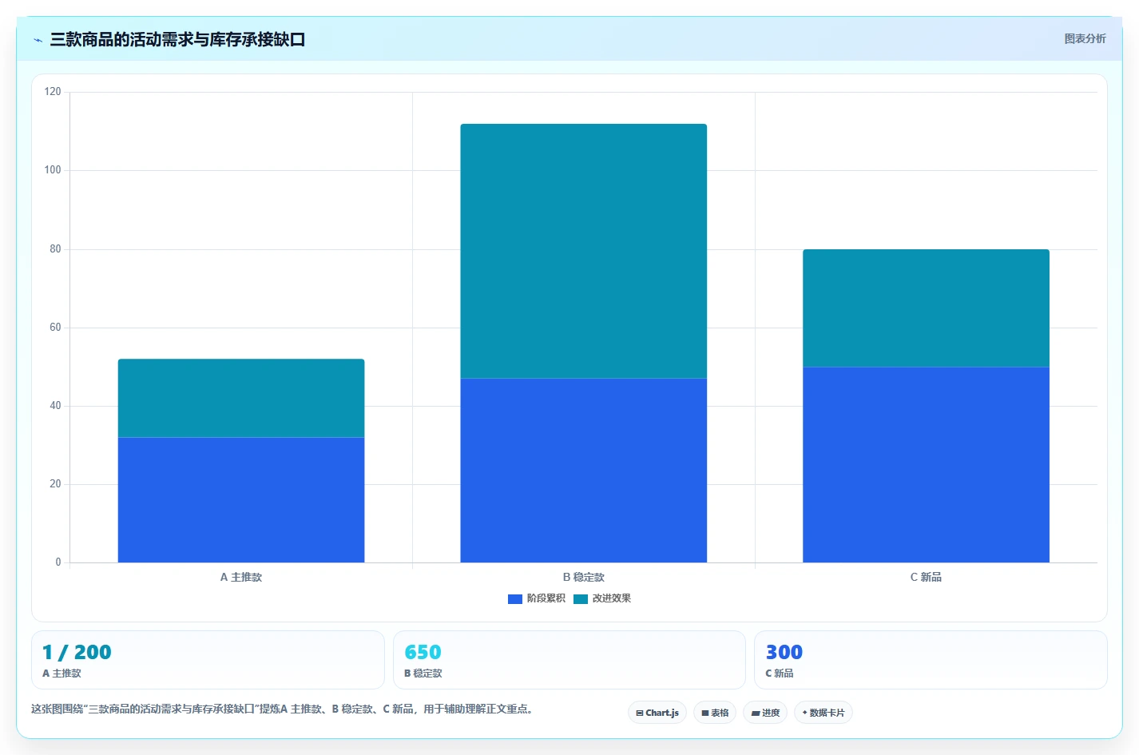Open the 1 / 200 data card

[x=208, y=660]
